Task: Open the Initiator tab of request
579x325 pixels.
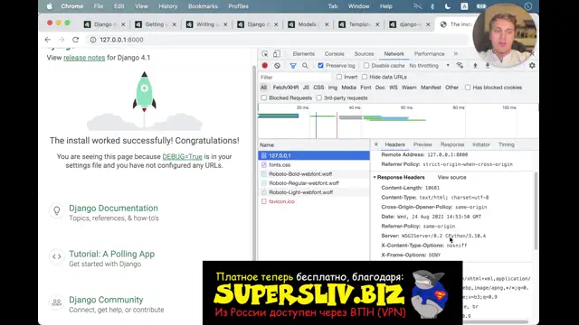Action: [480, 144]
